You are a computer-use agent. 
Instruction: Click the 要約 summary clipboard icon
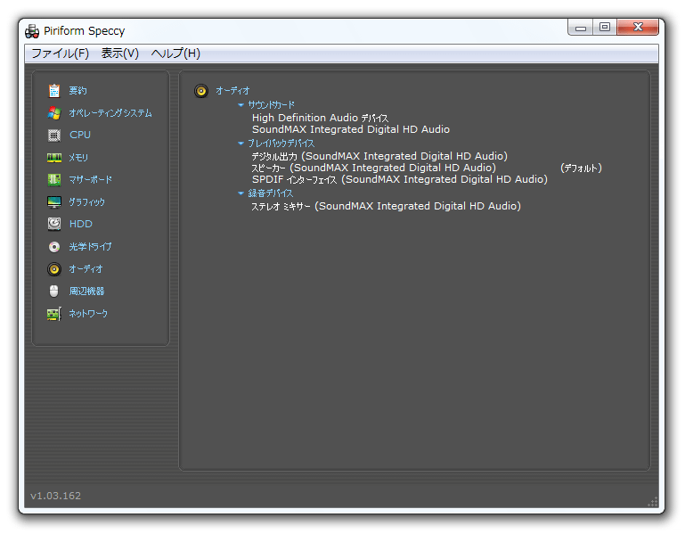pos(54,91)
